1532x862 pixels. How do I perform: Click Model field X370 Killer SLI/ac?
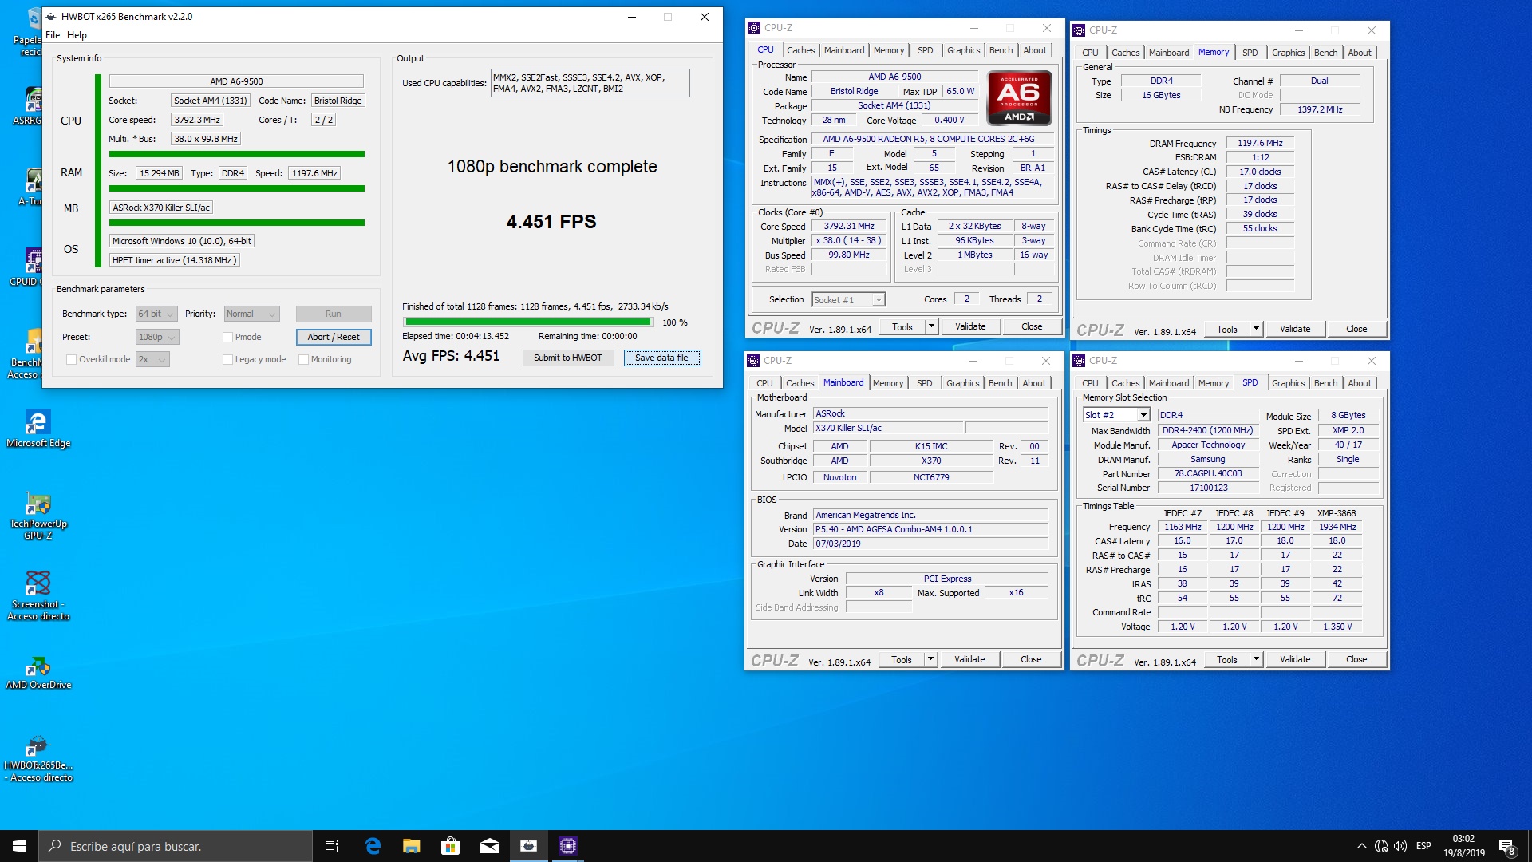click(888, 429)
